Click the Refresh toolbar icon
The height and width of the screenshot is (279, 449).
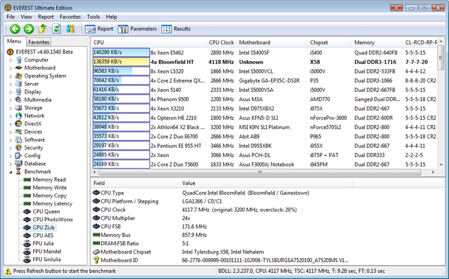56,29
